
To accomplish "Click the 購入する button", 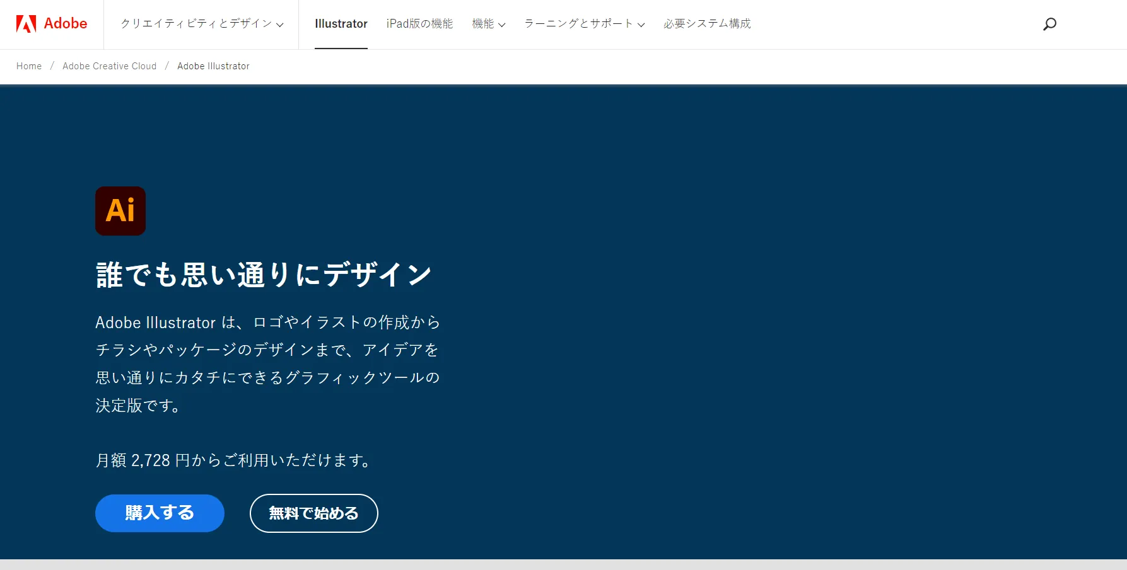I will (x=160, y=513).
